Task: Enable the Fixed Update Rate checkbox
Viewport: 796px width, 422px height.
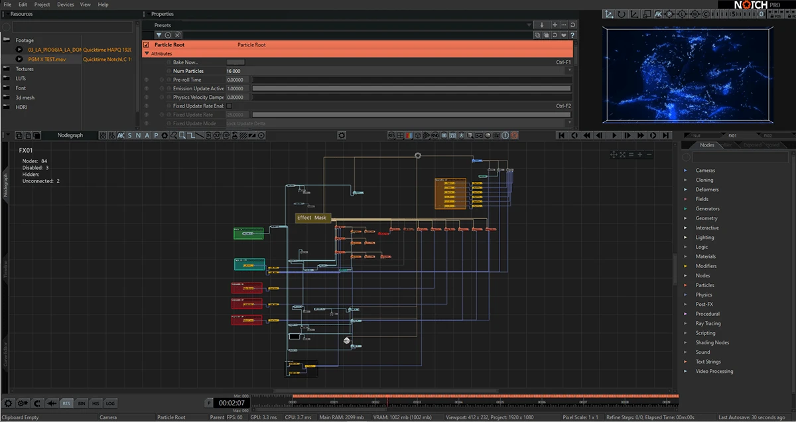Action: tap(230, 105)
